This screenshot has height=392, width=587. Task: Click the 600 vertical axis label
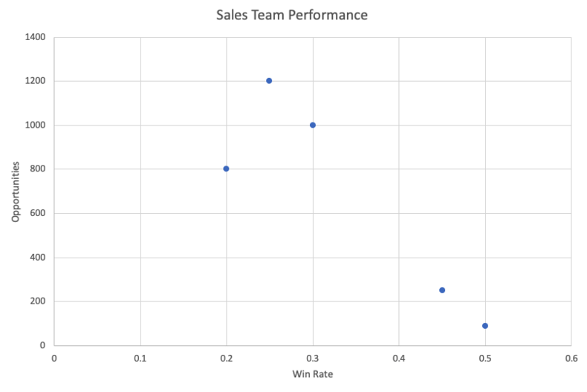(x=37, y=214)
